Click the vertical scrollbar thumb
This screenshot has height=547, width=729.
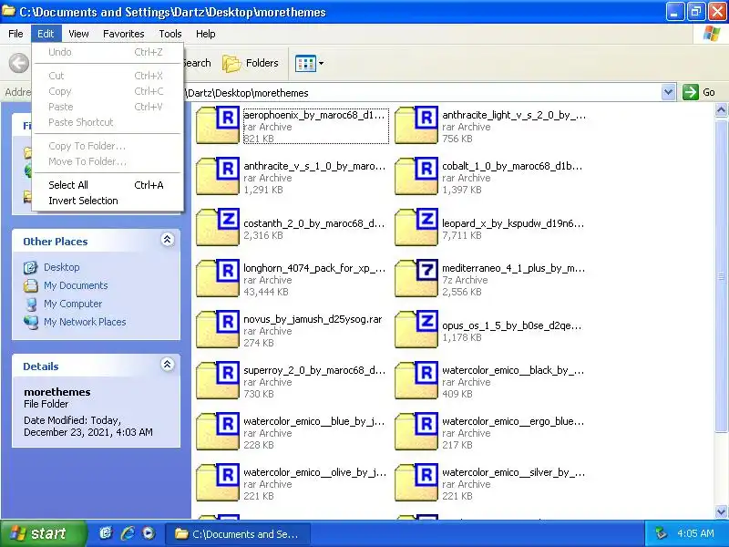point(721,276)
